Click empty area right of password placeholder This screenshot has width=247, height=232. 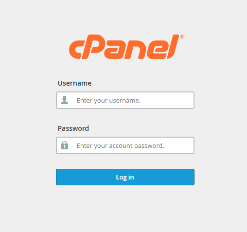pos(179,145)
